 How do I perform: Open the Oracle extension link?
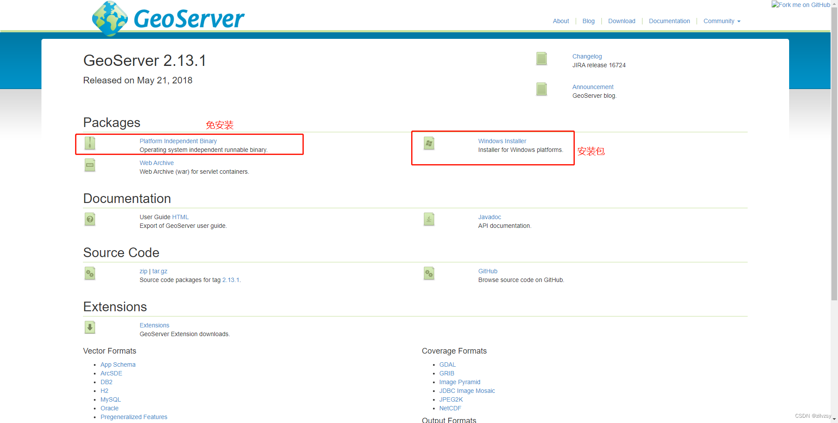click(x=110, y=408)
